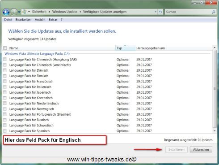
Task: Click the Abbrechen button
Action: [201, 149]
